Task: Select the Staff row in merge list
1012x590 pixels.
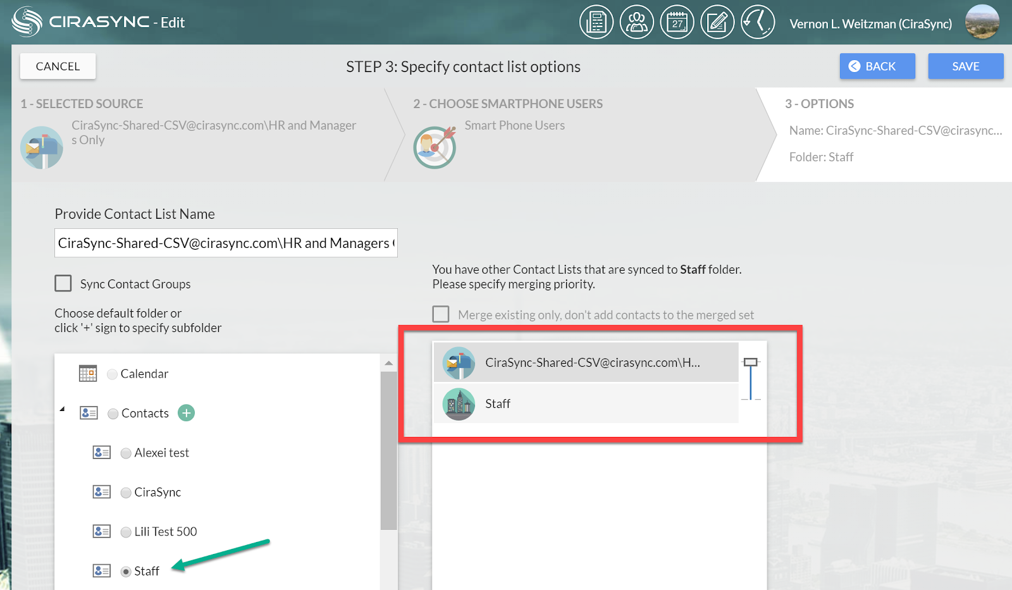Action: 586,403
